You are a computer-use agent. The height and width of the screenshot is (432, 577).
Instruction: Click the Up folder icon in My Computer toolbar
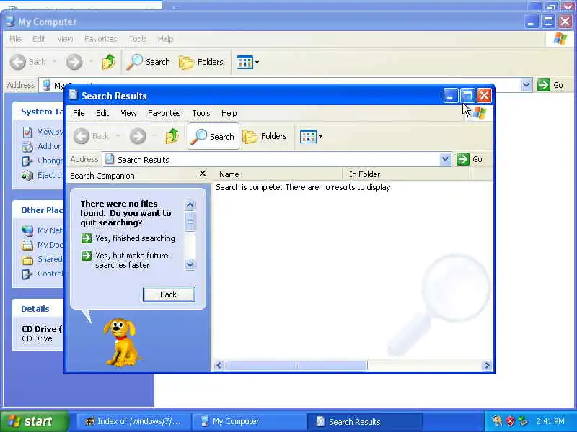pos(109,62)
